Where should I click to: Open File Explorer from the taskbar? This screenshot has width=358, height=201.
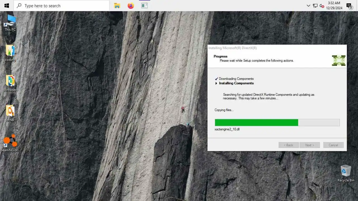pyautogui.click(x=117, y=6)
